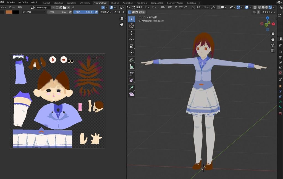Toggle radius pressure sensitivity button
This screenshot has width=283, height=179.
click(x=70, y=12)
